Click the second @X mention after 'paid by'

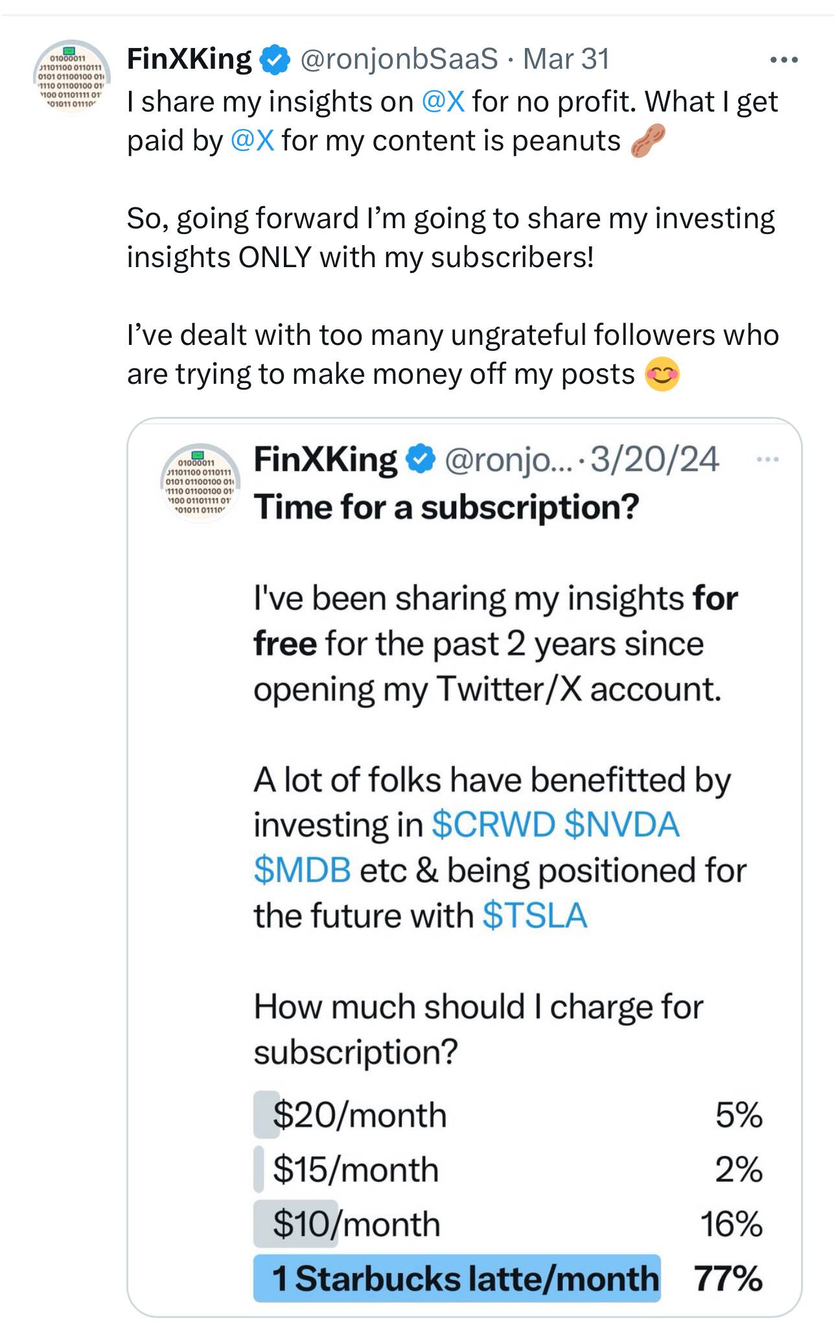coord(252,141)
